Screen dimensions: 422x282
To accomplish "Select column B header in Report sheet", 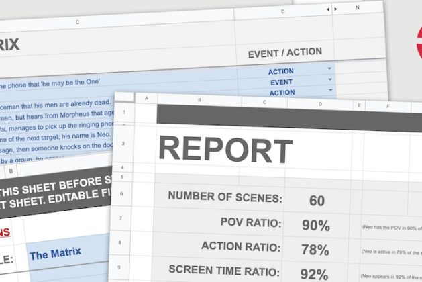I will 199,100.
